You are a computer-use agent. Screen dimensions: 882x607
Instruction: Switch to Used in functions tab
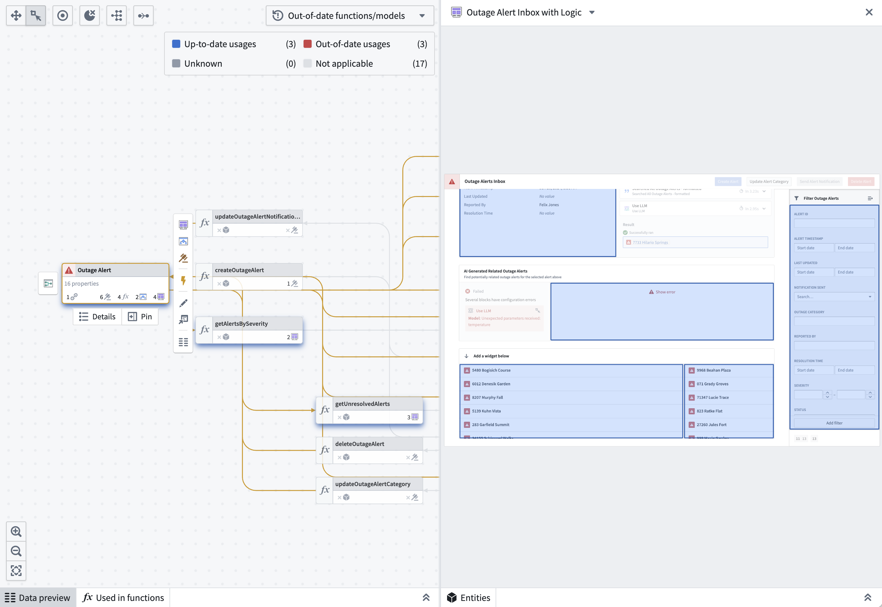pos(123,598)
